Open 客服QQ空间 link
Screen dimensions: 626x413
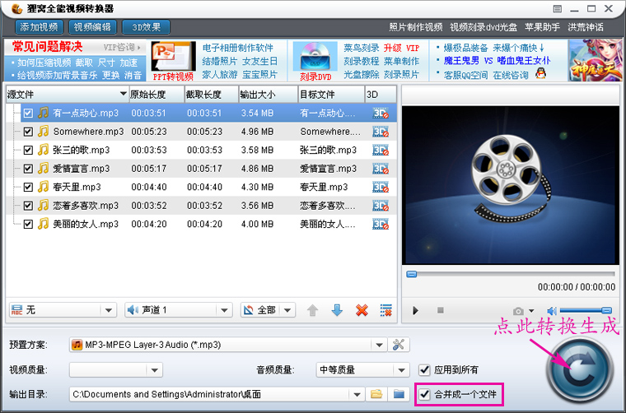coord(466,75)
